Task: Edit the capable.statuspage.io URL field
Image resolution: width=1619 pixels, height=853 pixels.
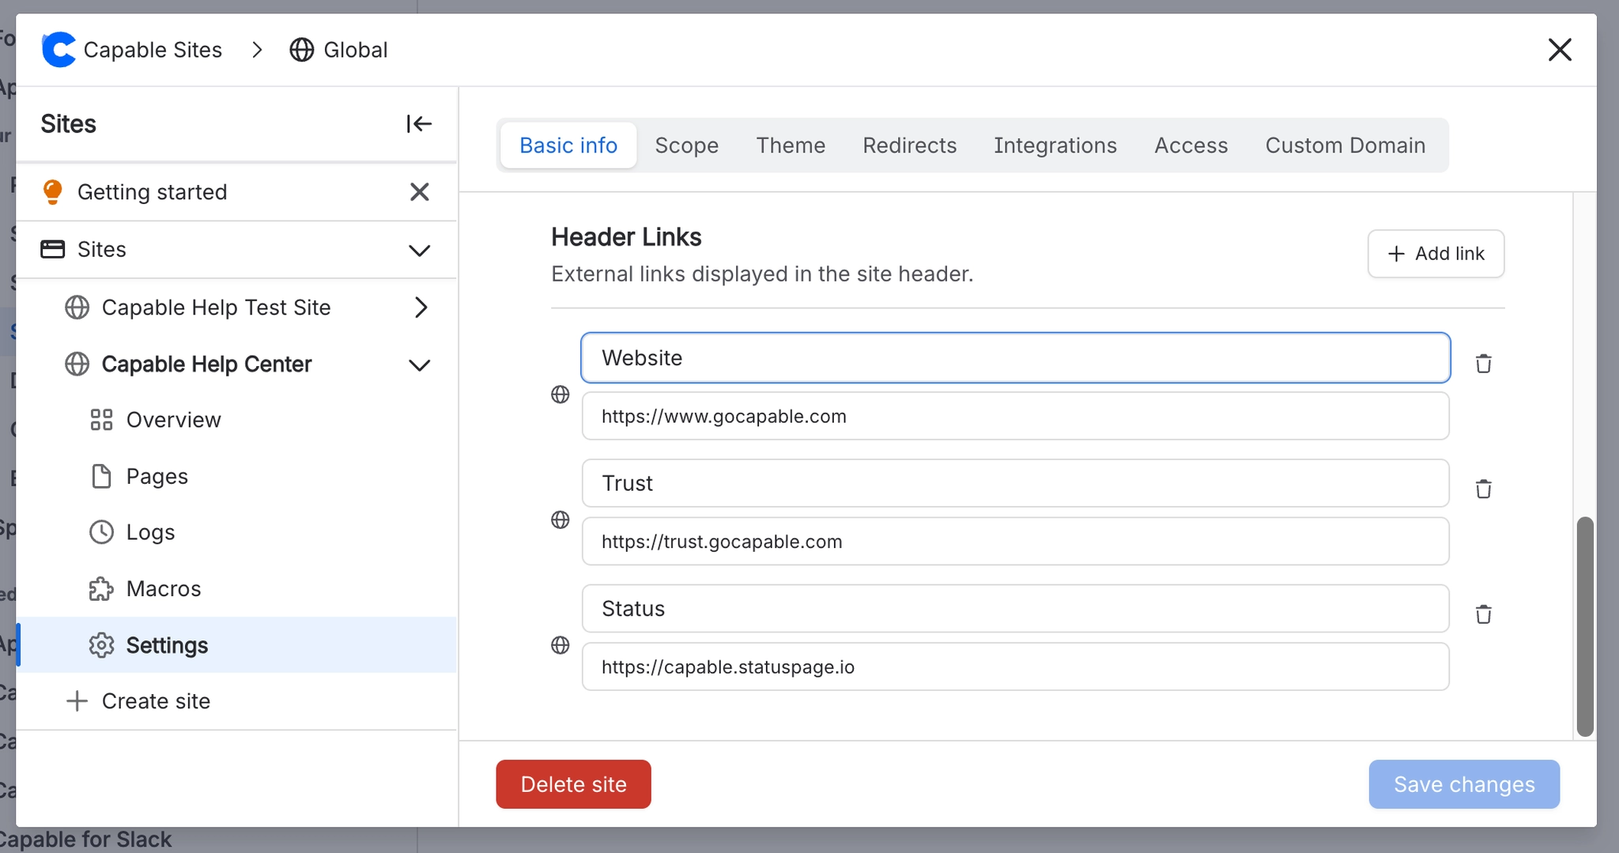Action: pyautogui.click(x=1015, y=666)
